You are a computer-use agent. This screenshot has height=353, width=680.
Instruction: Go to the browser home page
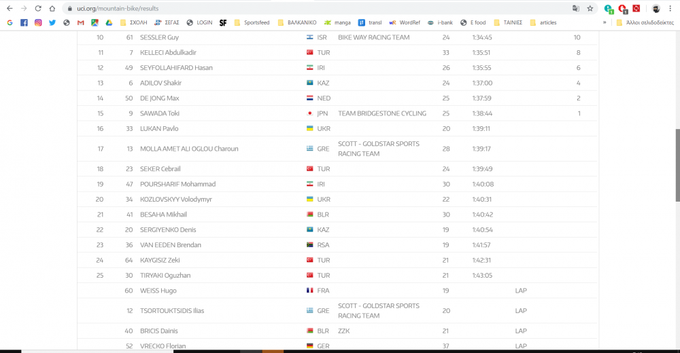(x=52, y=9)
